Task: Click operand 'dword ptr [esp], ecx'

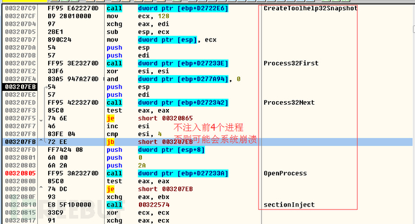Action: (x=177, y=40)
